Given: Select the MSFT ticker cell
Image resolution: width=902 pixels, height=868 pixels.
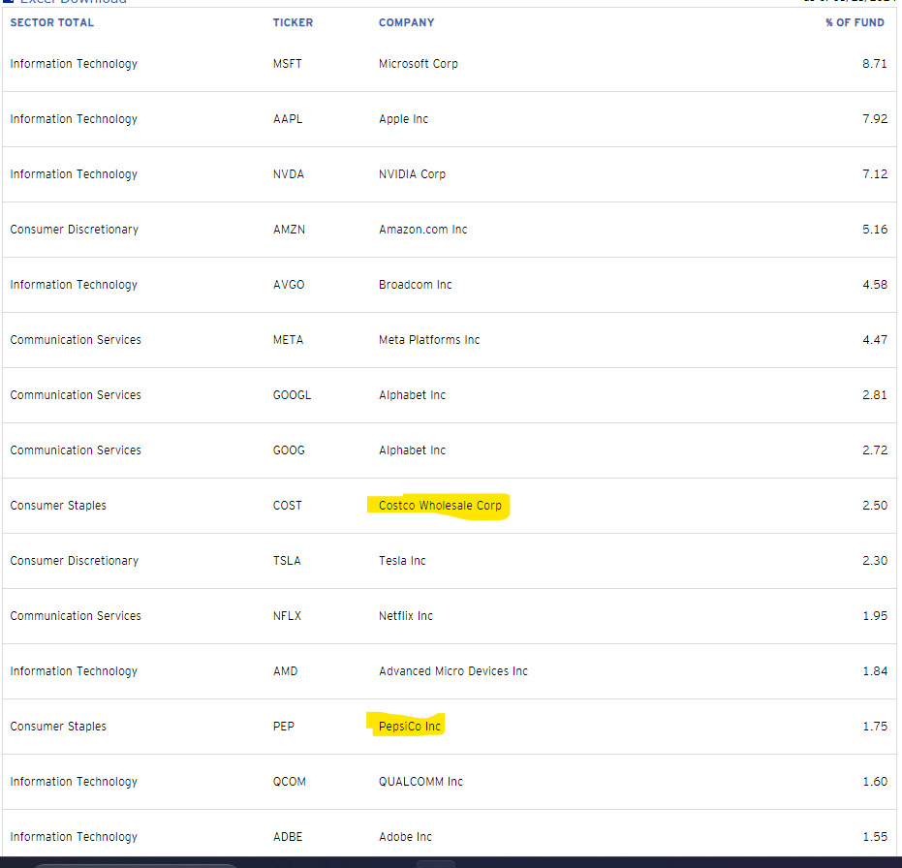Looking at the screenshot, I should tap(287, 64).
